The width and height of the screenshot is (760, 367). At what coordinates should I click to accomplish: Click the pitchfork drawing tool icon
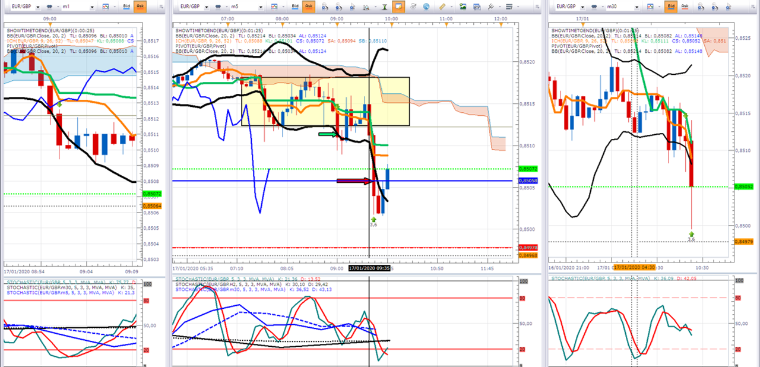point(491,7)
